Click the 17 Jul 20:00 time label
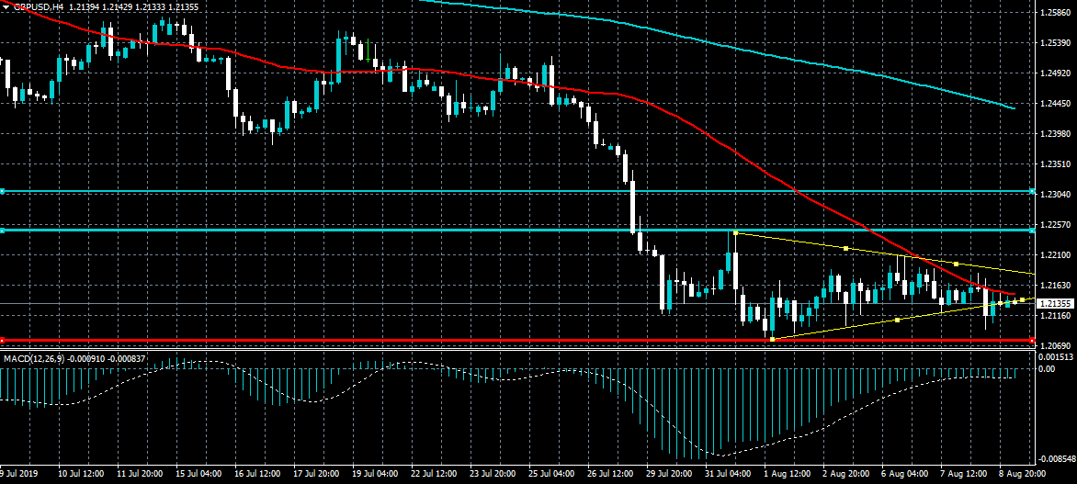This screenshot has height=484, width=1077. [317, 474]
